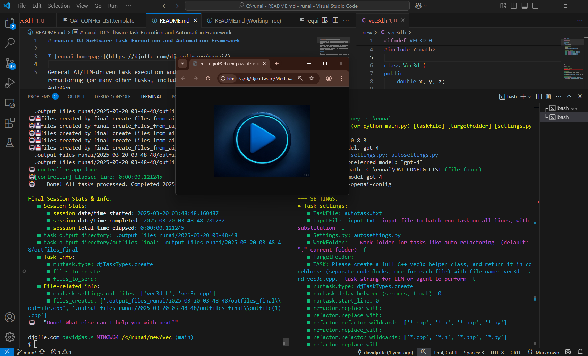Open Source Control view with 54 badge

pyautogui.click(x=9, y=63)
